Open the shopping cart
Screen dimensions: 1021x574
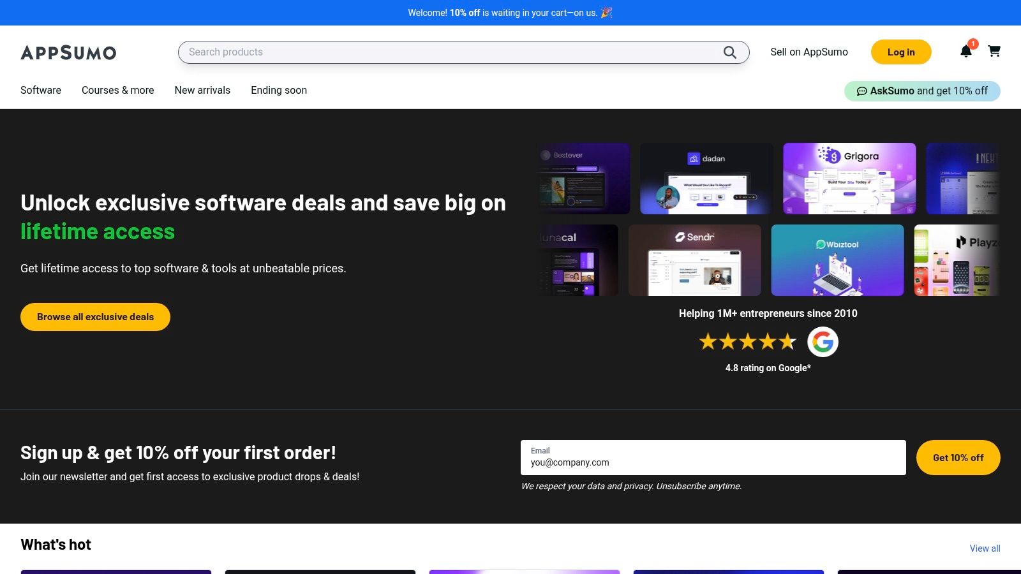click(x=994, y=51)
